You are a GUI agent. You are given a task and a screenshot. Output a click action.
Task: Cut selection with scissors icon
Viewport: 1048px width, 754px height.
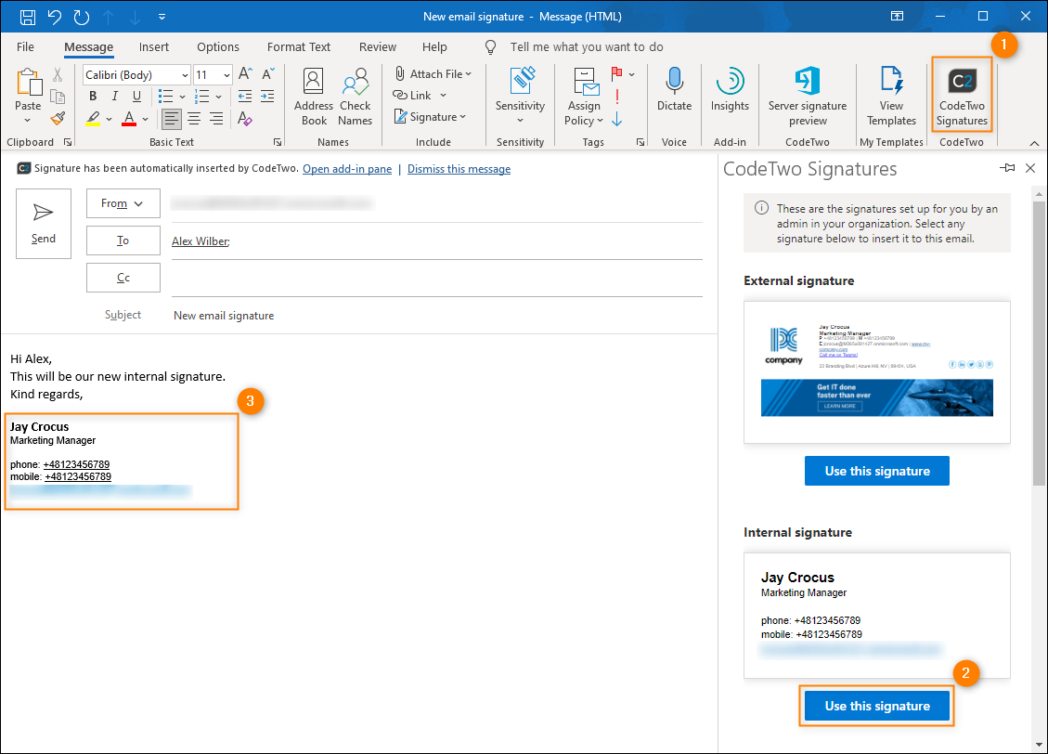coord(58,75)
